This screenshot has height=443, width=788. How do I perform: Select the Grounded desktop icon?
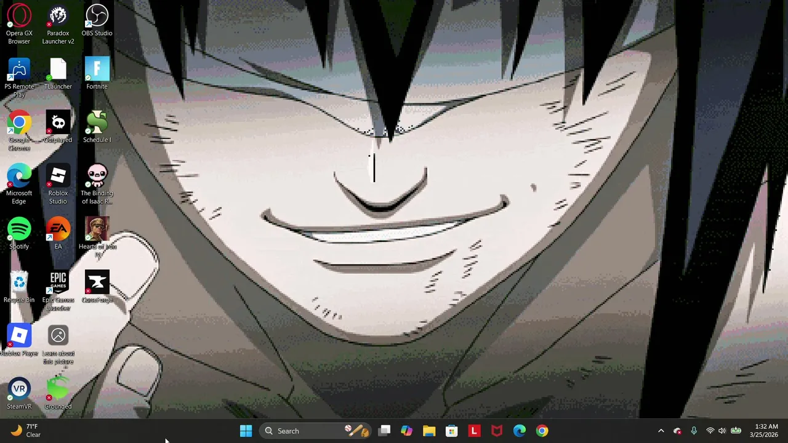click(58, 394)
